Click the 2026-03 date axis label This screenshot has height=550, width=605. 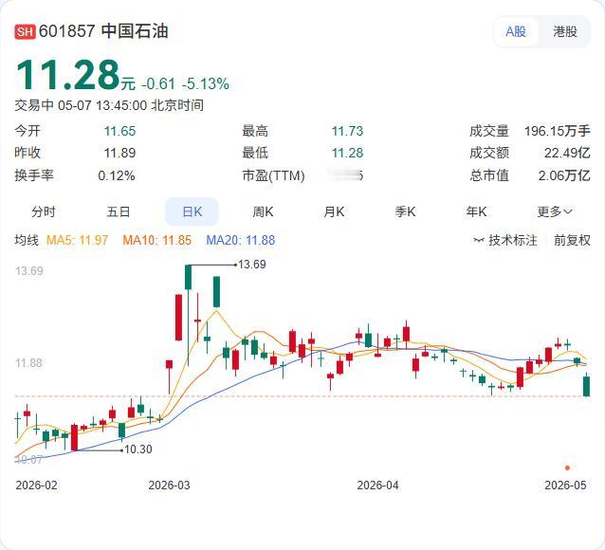[x=169, y=485]
